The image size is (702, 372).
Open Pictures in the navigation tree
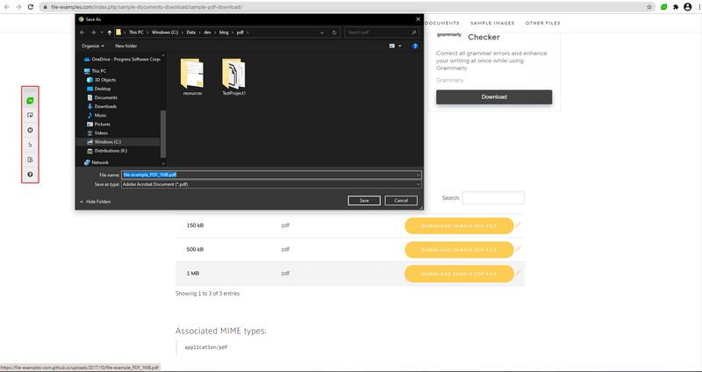pos(98,124)
